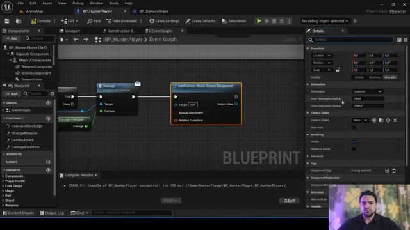Remove all Component Tags with trash icon

click(394, 171)
